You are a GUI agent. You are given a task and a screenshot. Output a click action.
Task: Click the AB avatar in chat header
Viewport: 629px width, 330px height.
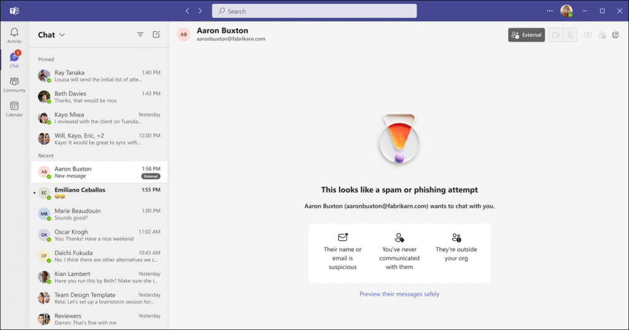pos(184,34)
